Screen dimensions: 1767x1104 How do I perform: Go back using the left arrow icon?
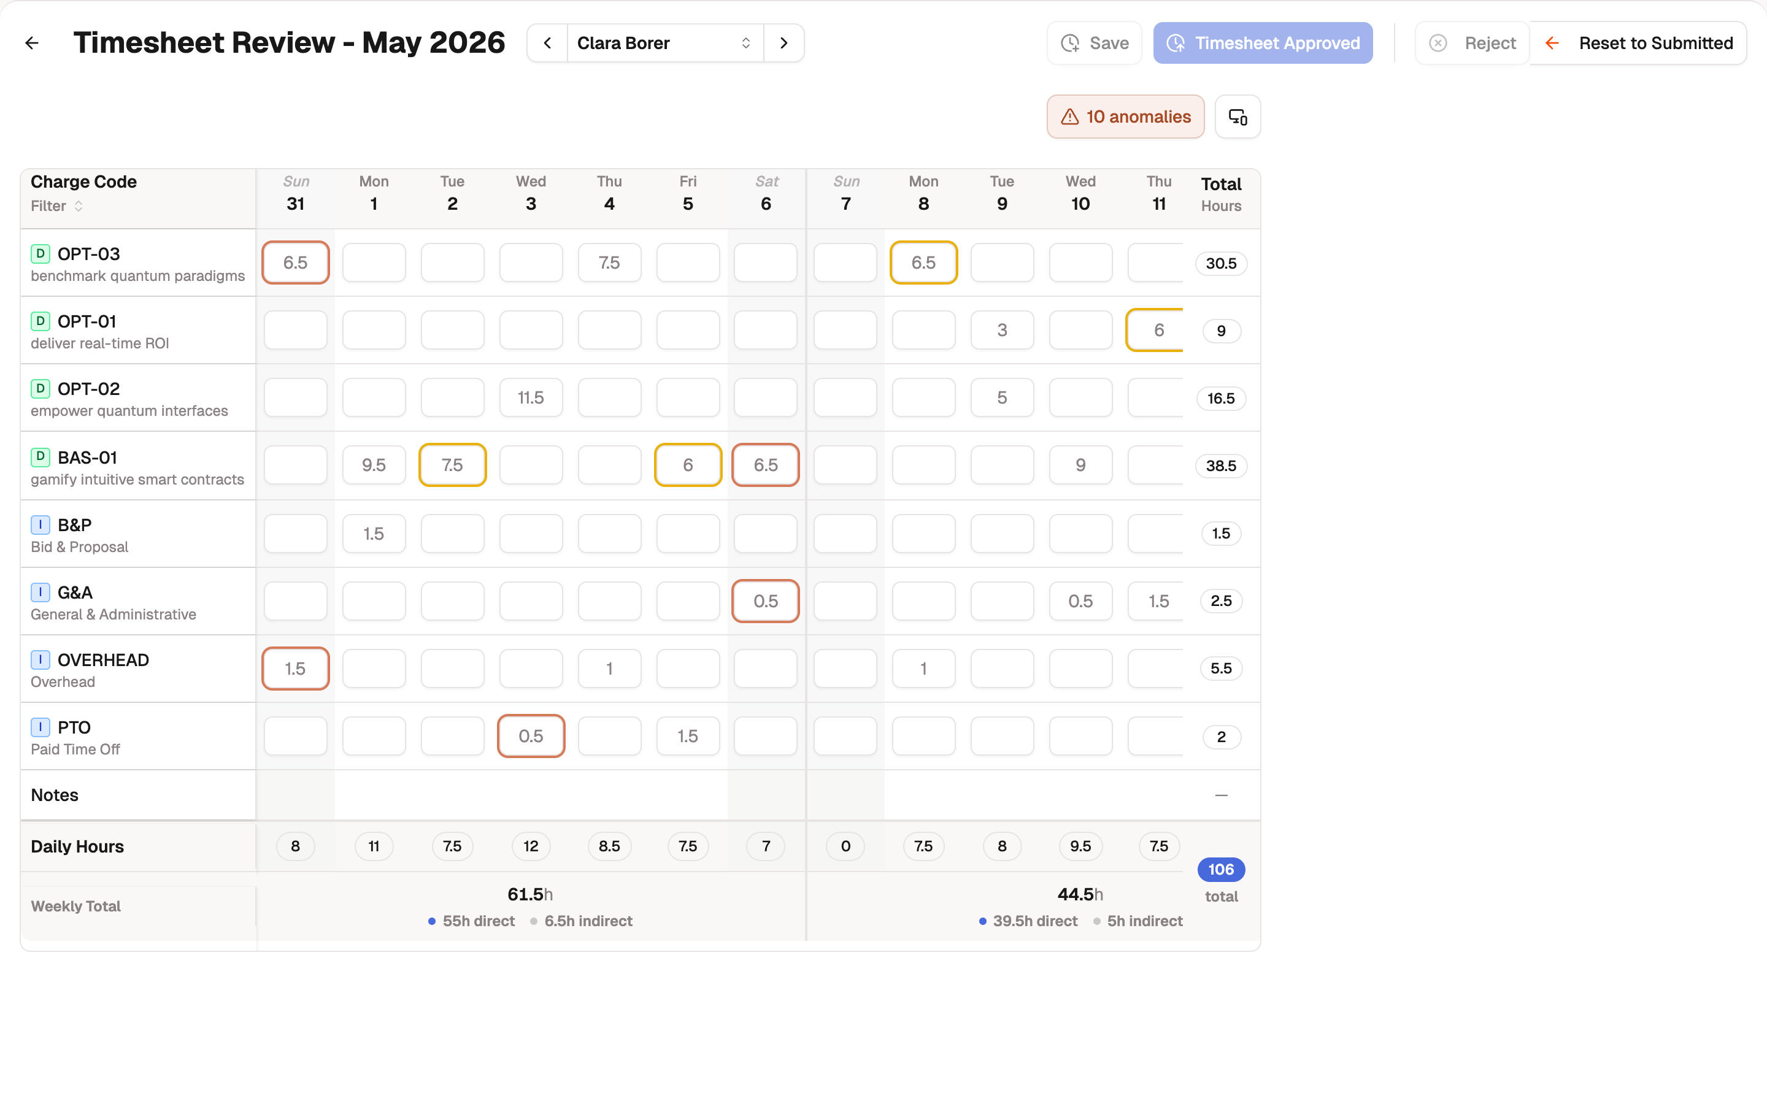click(x=31, y=43)
